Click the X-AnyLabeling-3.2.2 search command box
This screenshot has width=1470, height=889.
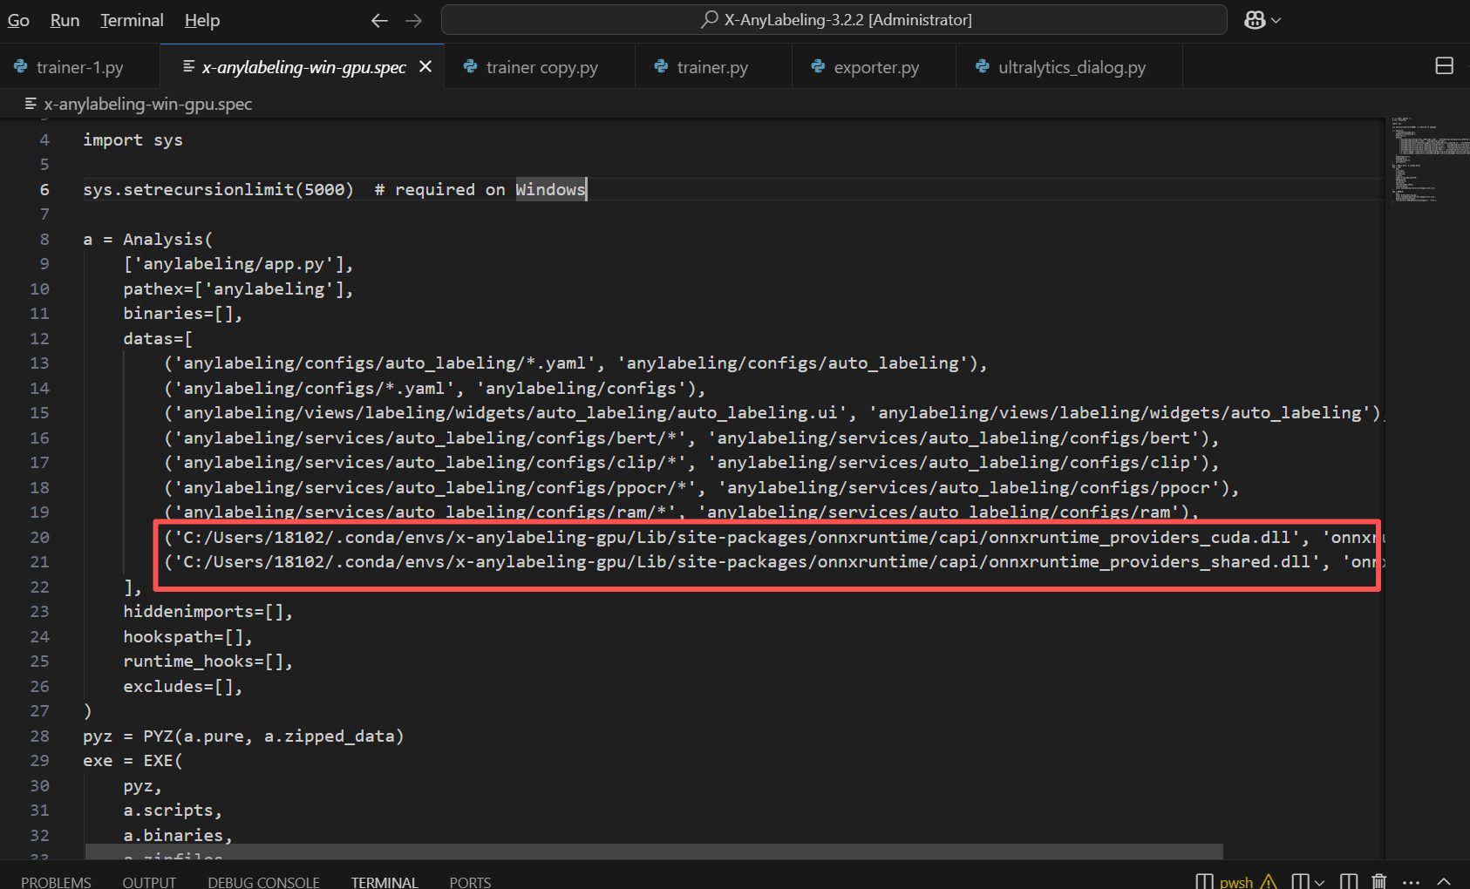click(834, 20)
